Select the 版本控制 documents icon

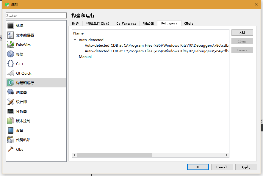11,121
